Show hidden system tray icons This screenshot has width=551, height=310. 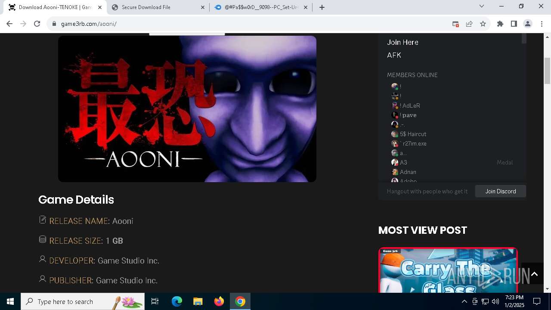464,301
